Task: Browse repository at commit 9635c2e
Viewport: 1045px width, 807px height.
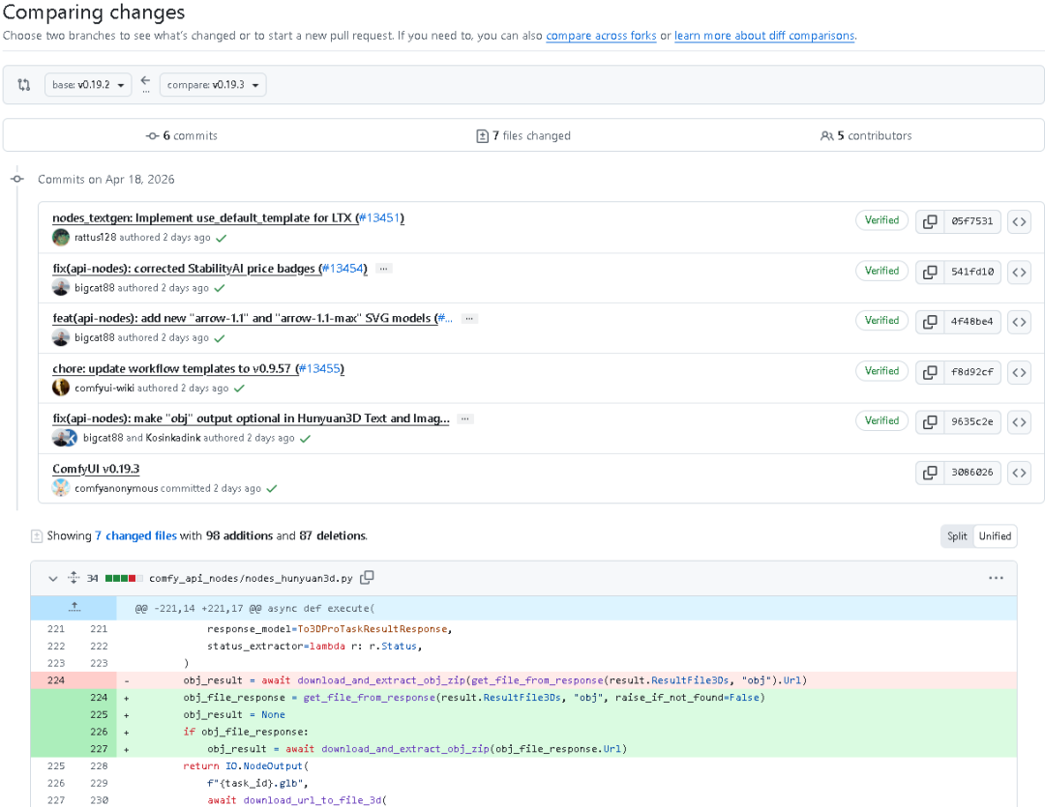Action: tap(1019, 422)
